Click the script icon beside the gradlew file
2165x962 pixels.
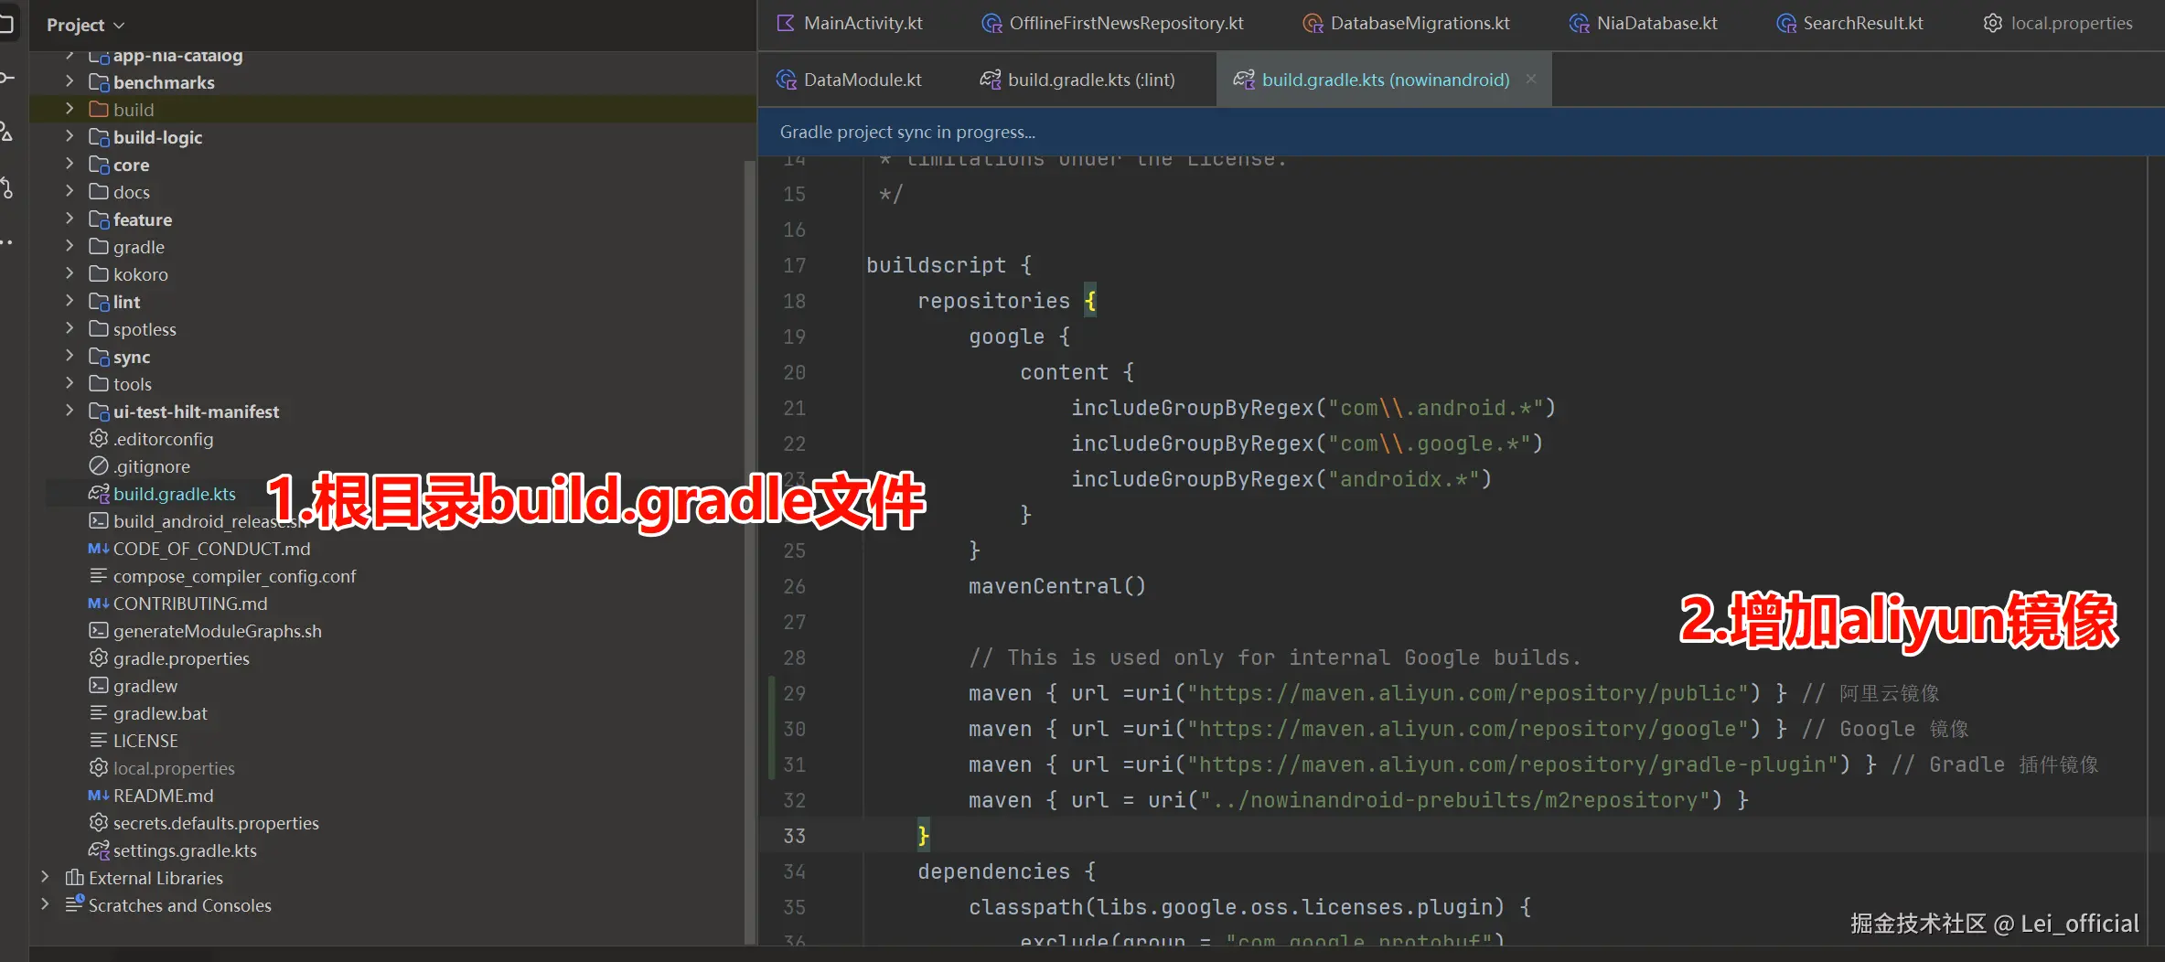point(99,686)
